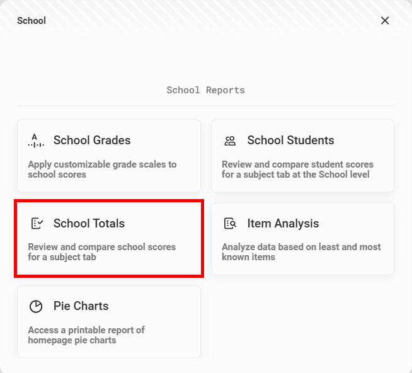Click the Item Analysis magnifier icon

coord(230,224)
